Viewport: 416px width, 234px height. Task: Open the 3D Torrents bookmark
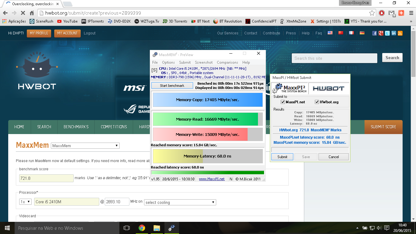[175, 21]
